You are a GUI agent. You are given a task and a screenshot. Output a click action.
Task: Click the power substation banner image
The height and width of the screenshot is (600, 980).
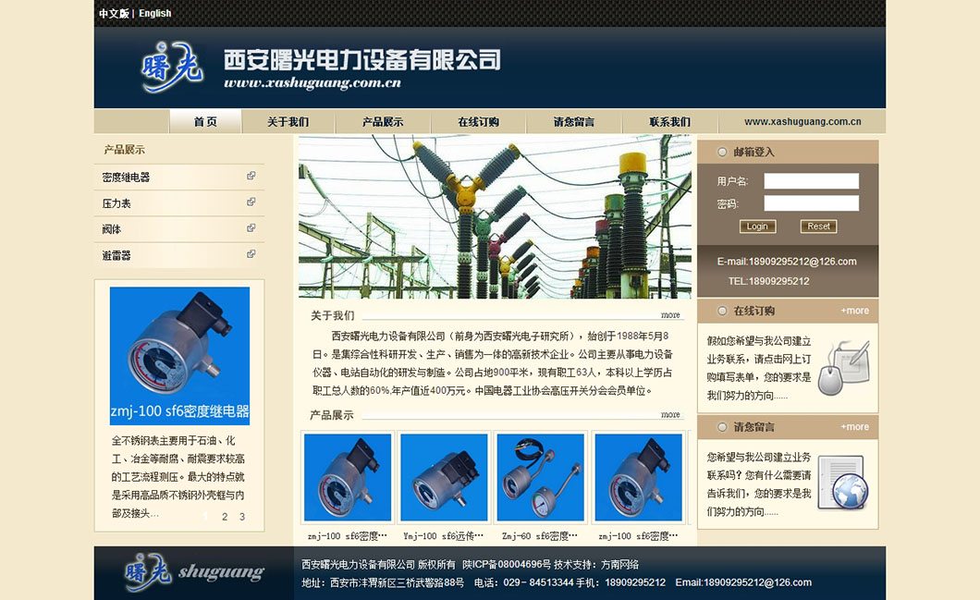coord(495,217)
